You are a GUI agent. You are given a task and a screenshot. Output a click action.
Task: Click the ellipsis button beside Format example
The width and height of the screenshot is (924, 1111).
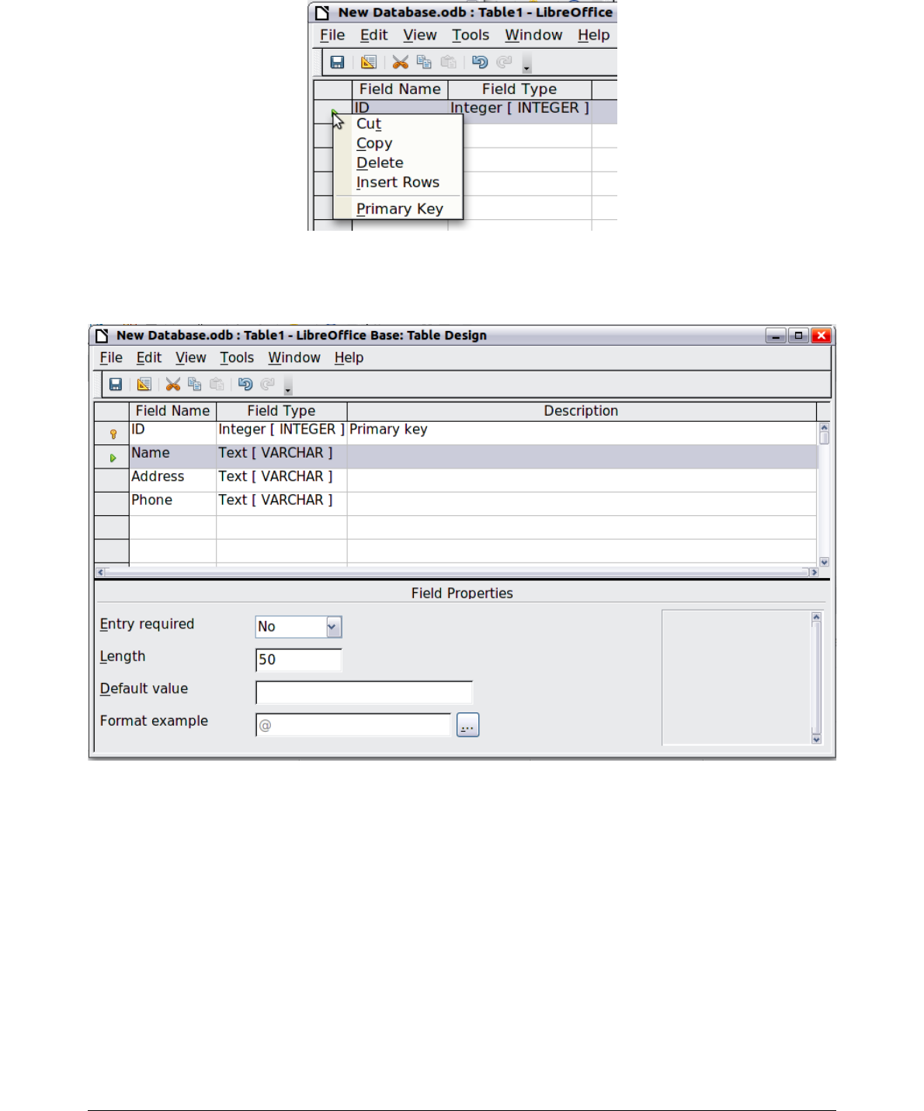point(468,725)
